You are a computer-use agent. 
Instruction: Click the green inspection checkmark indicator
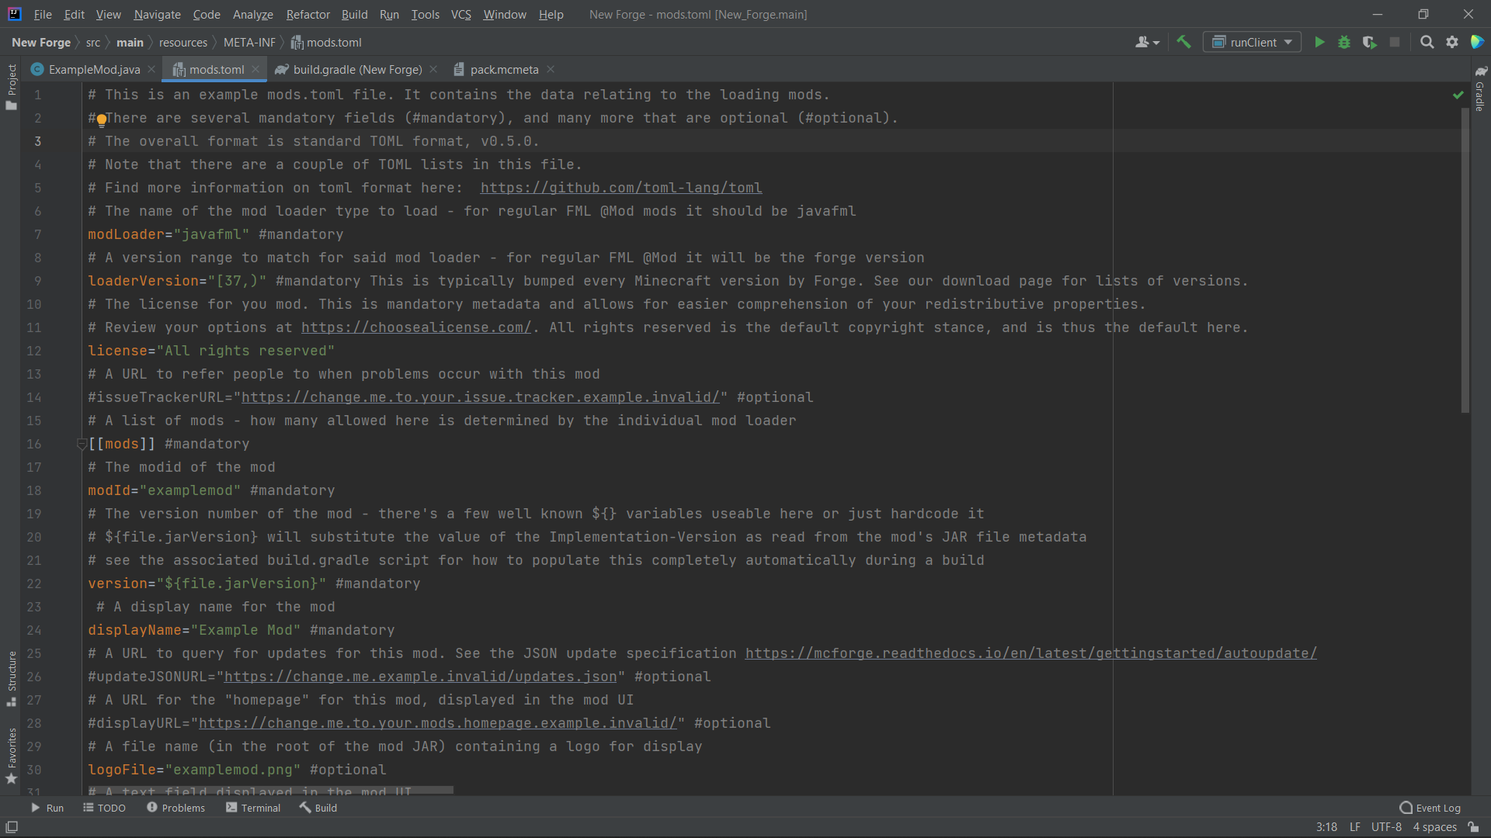pos(1458,95)
